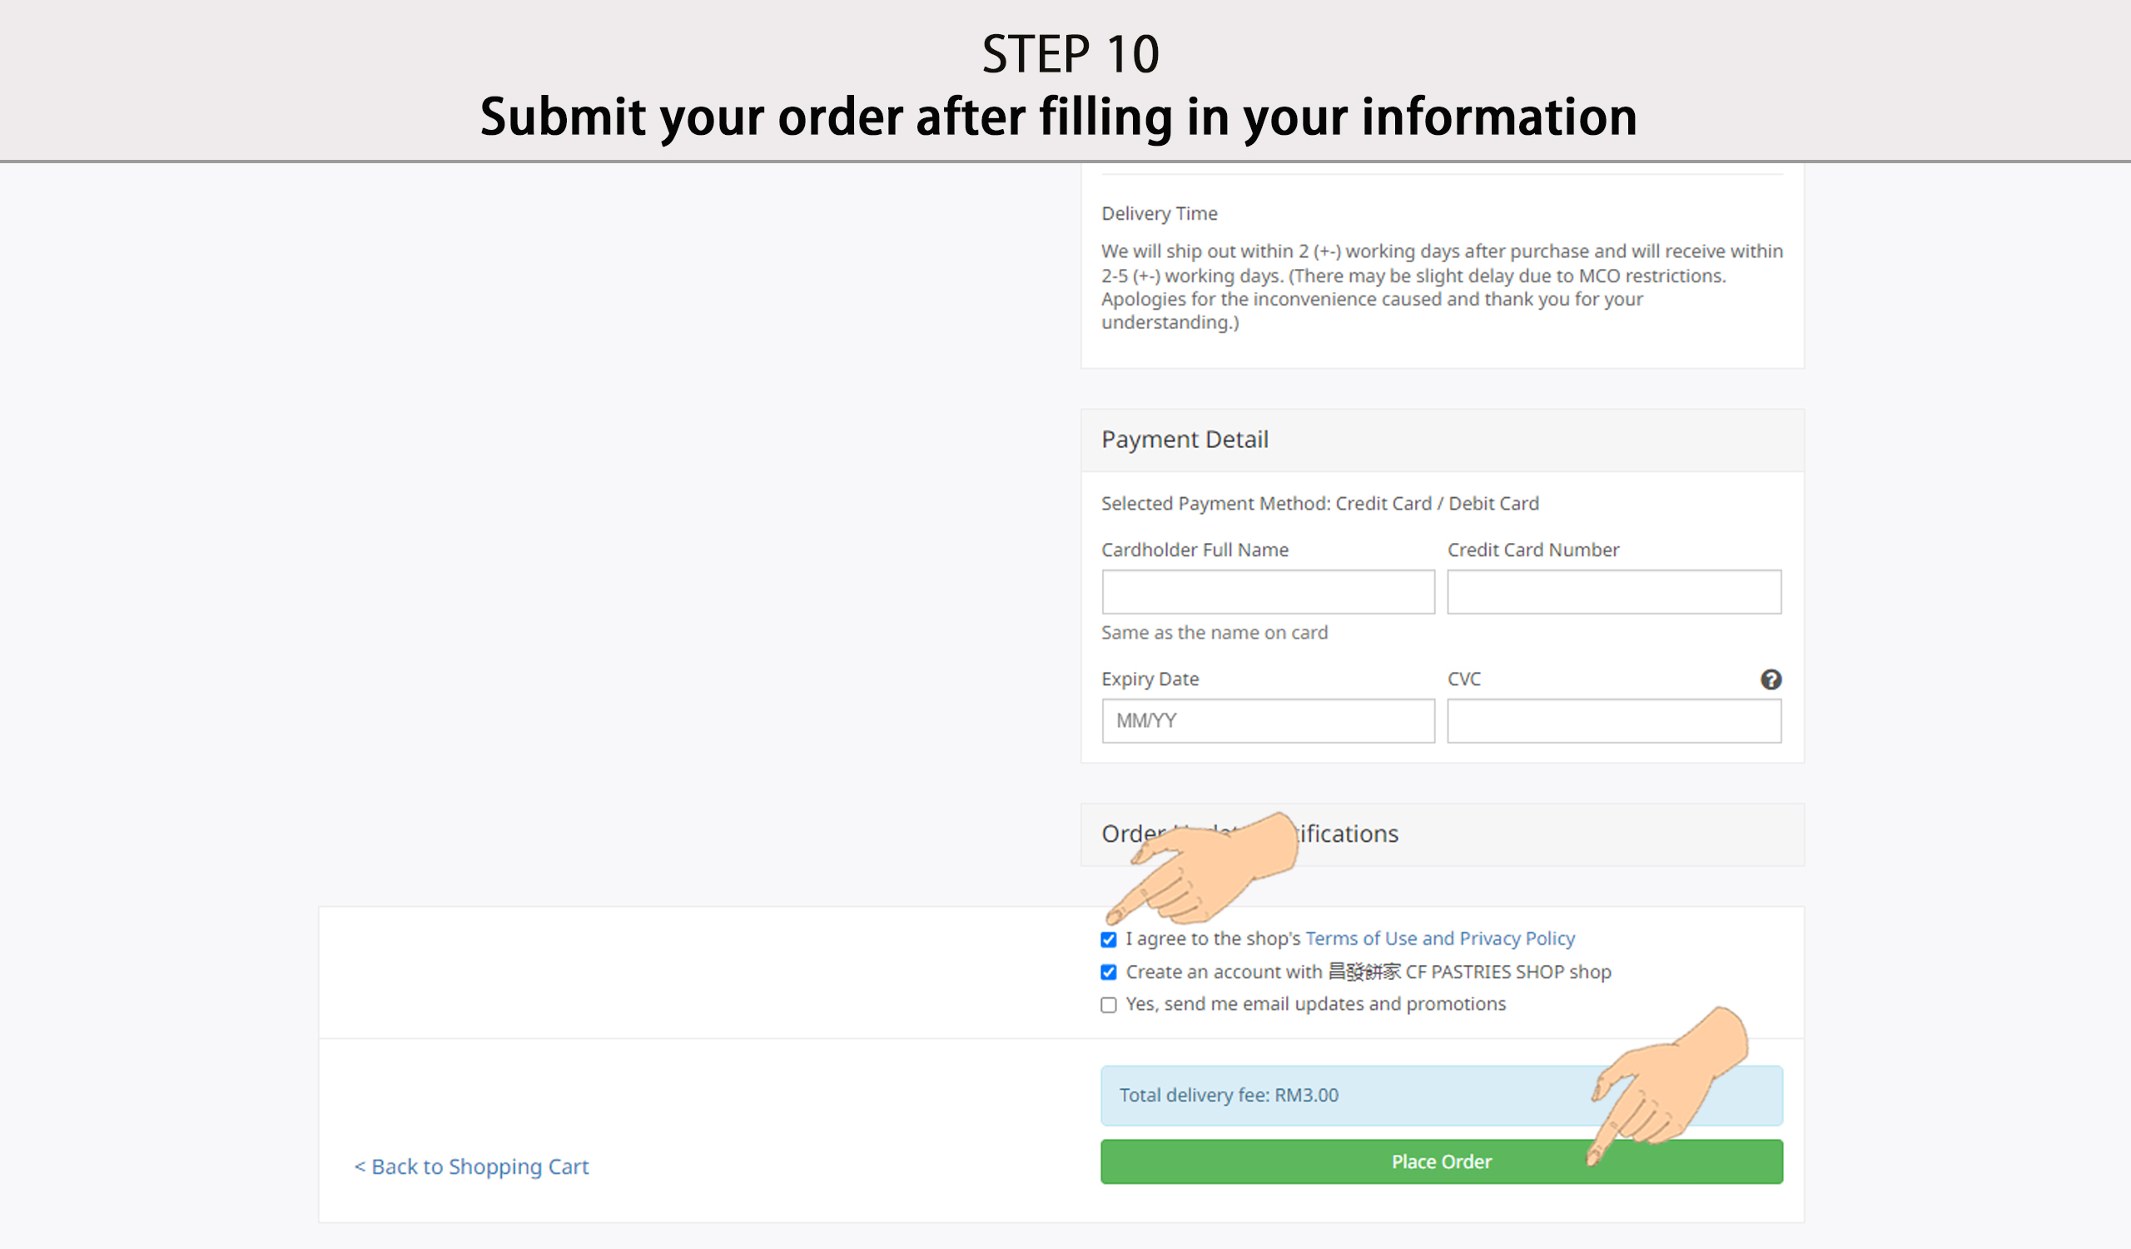Untick the Create an account checkbox
The height and width of the screenshot is (1249, 2131).
click(1109, 973)
